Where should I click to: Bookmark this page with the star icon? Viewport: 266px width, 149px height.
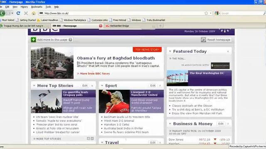point(206,13)
